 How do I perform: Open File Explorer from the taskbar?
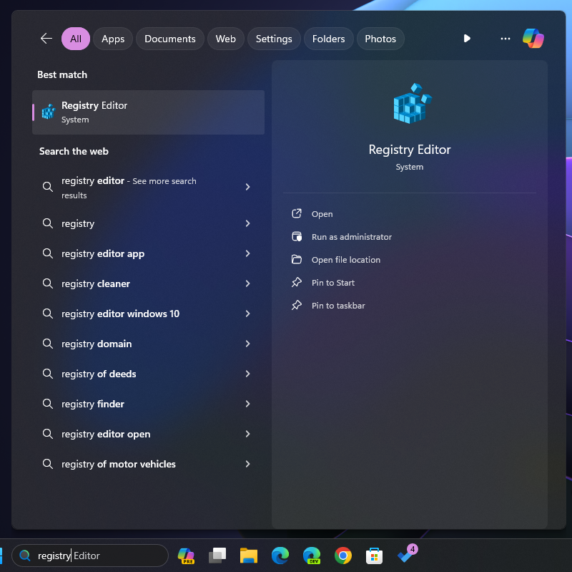point(249,556)
